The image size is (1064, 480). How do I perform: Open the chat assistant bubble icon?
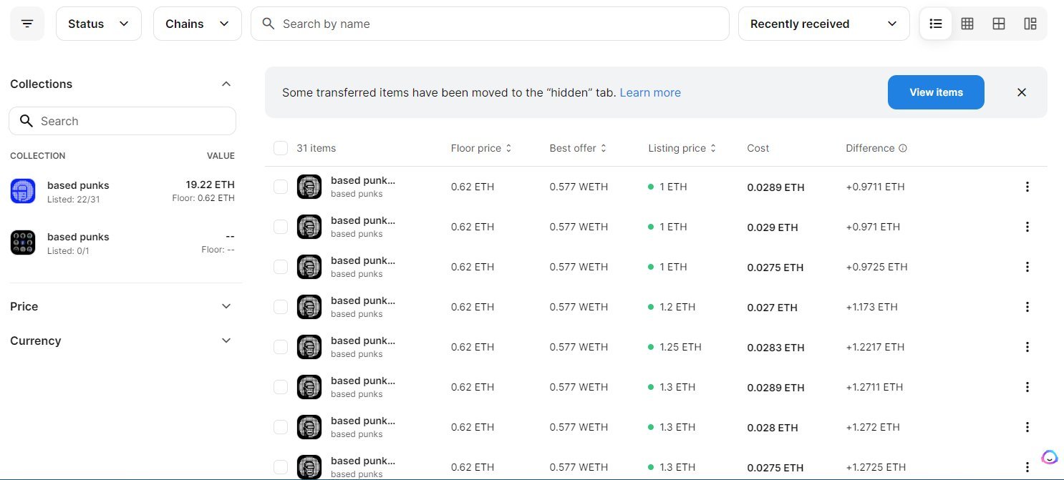pos(1049,457)
